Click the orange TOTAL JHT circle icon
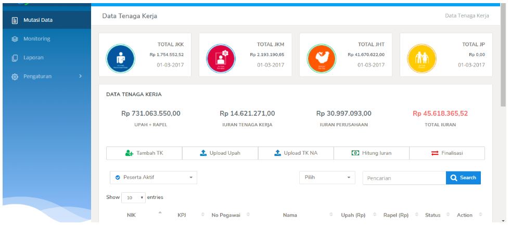This screenshot has height=226, width=510. pyautogui.click(x=322, y=58)
